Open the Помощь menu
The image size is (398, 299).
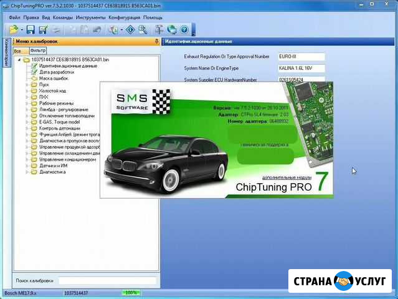(153, 17)
